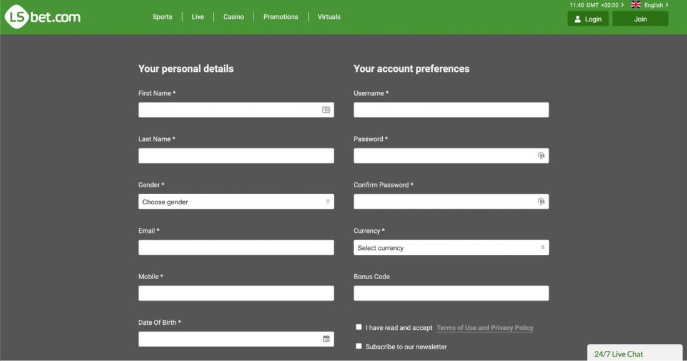Click the Bonus Code input field

452,293
